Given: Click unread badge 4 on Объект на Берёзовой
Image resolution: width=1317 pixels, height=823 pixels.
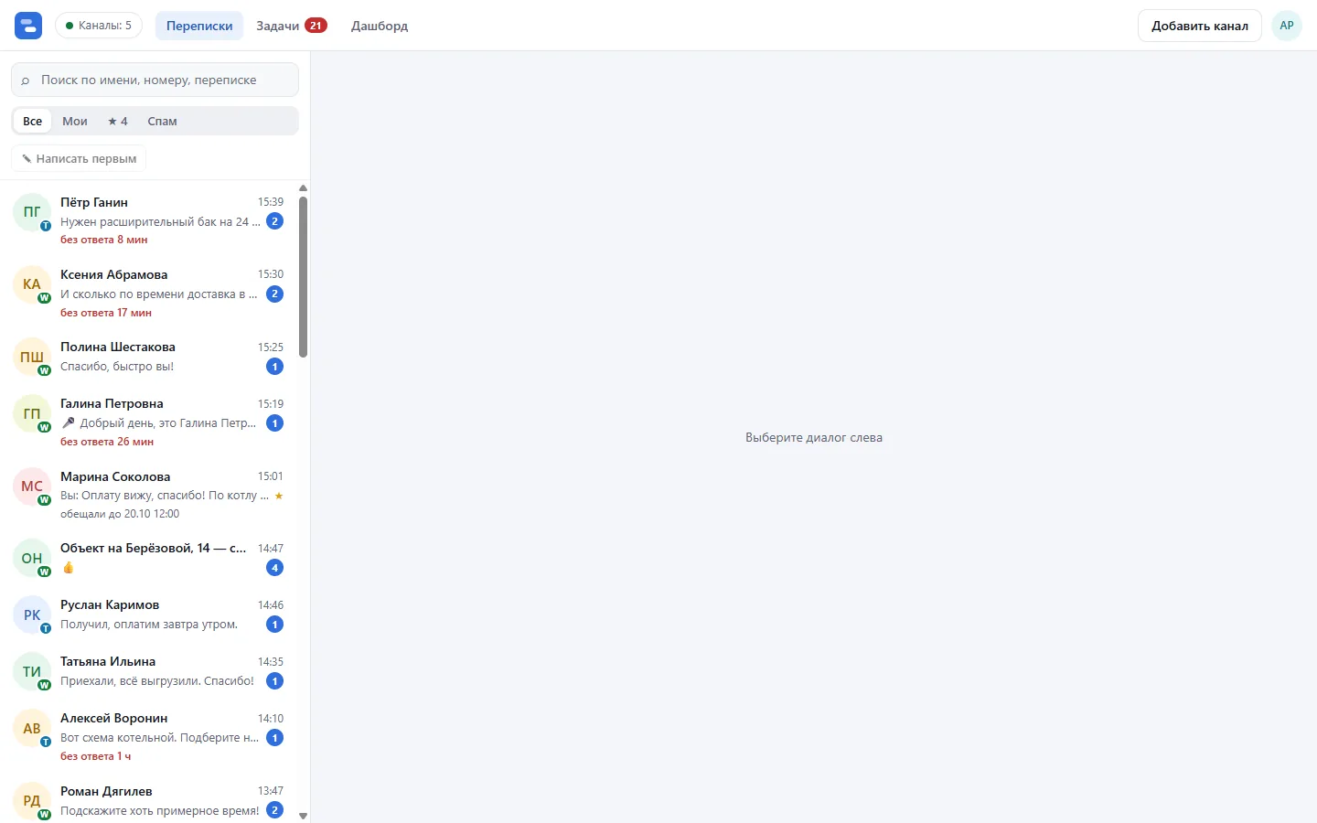Looking at the screenshot, I should 274,568.
